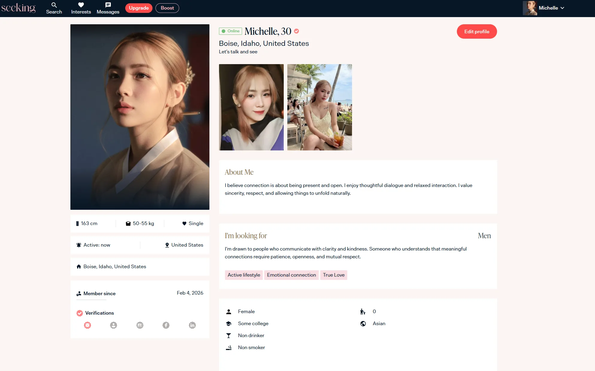Go to Seeking home via logo

[18, 8]
